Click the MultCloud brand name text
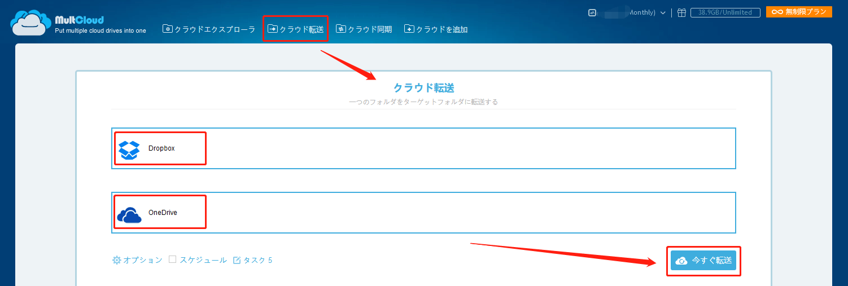Screen dimensions: 848x286 pyautogui.click(x=79, y=20)
